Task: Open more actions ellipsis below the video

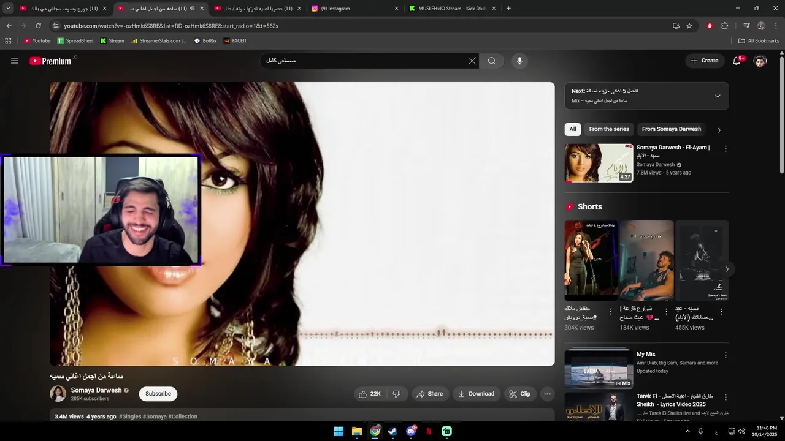Action: point(548,394)
